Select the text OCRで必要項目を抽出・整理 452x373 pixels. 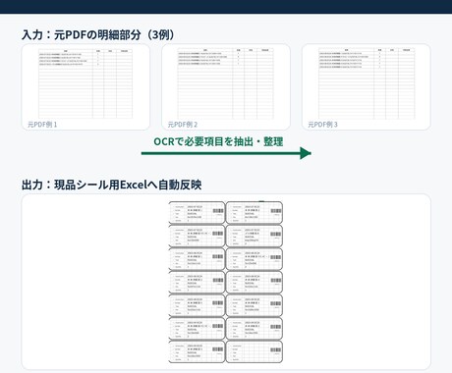tap(218, 141)
